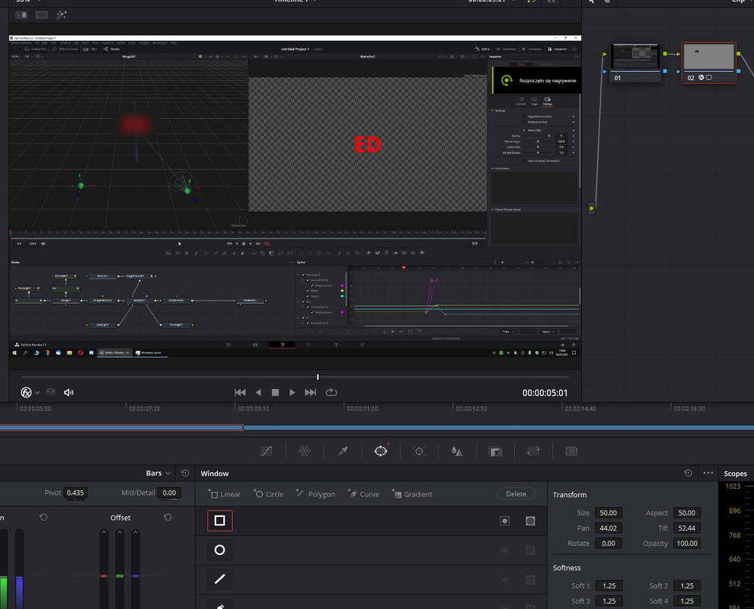The width and height of the screenshot is (754, 609).
Task: Expand the fx overlay dropdown chevron
Action: click(37, 393)
